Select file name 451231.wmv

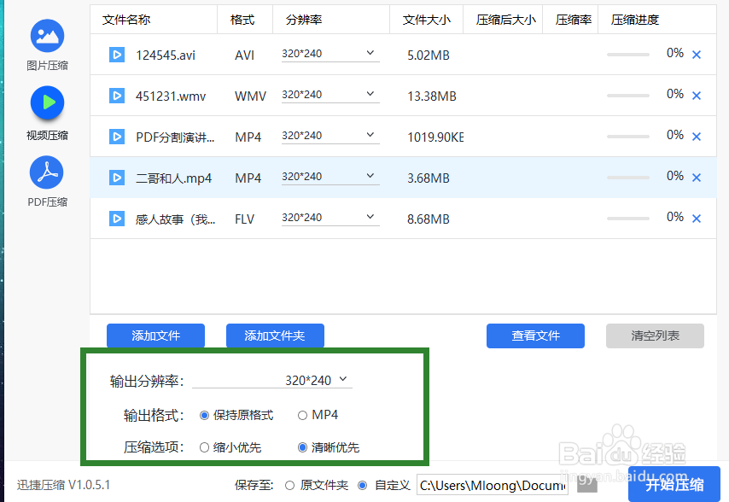coord(171,96)
